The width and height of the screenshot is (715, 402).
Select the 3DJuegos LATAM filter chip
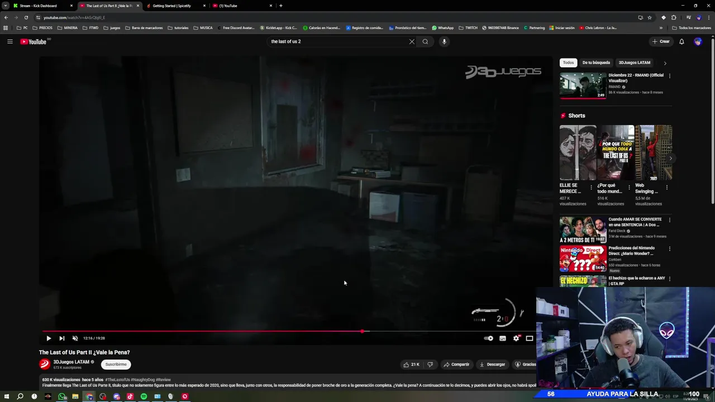[x=635, y=63]
